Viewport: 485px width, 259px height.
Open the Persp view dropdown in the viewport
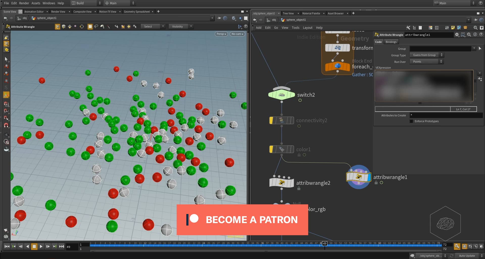coord(221,34)
